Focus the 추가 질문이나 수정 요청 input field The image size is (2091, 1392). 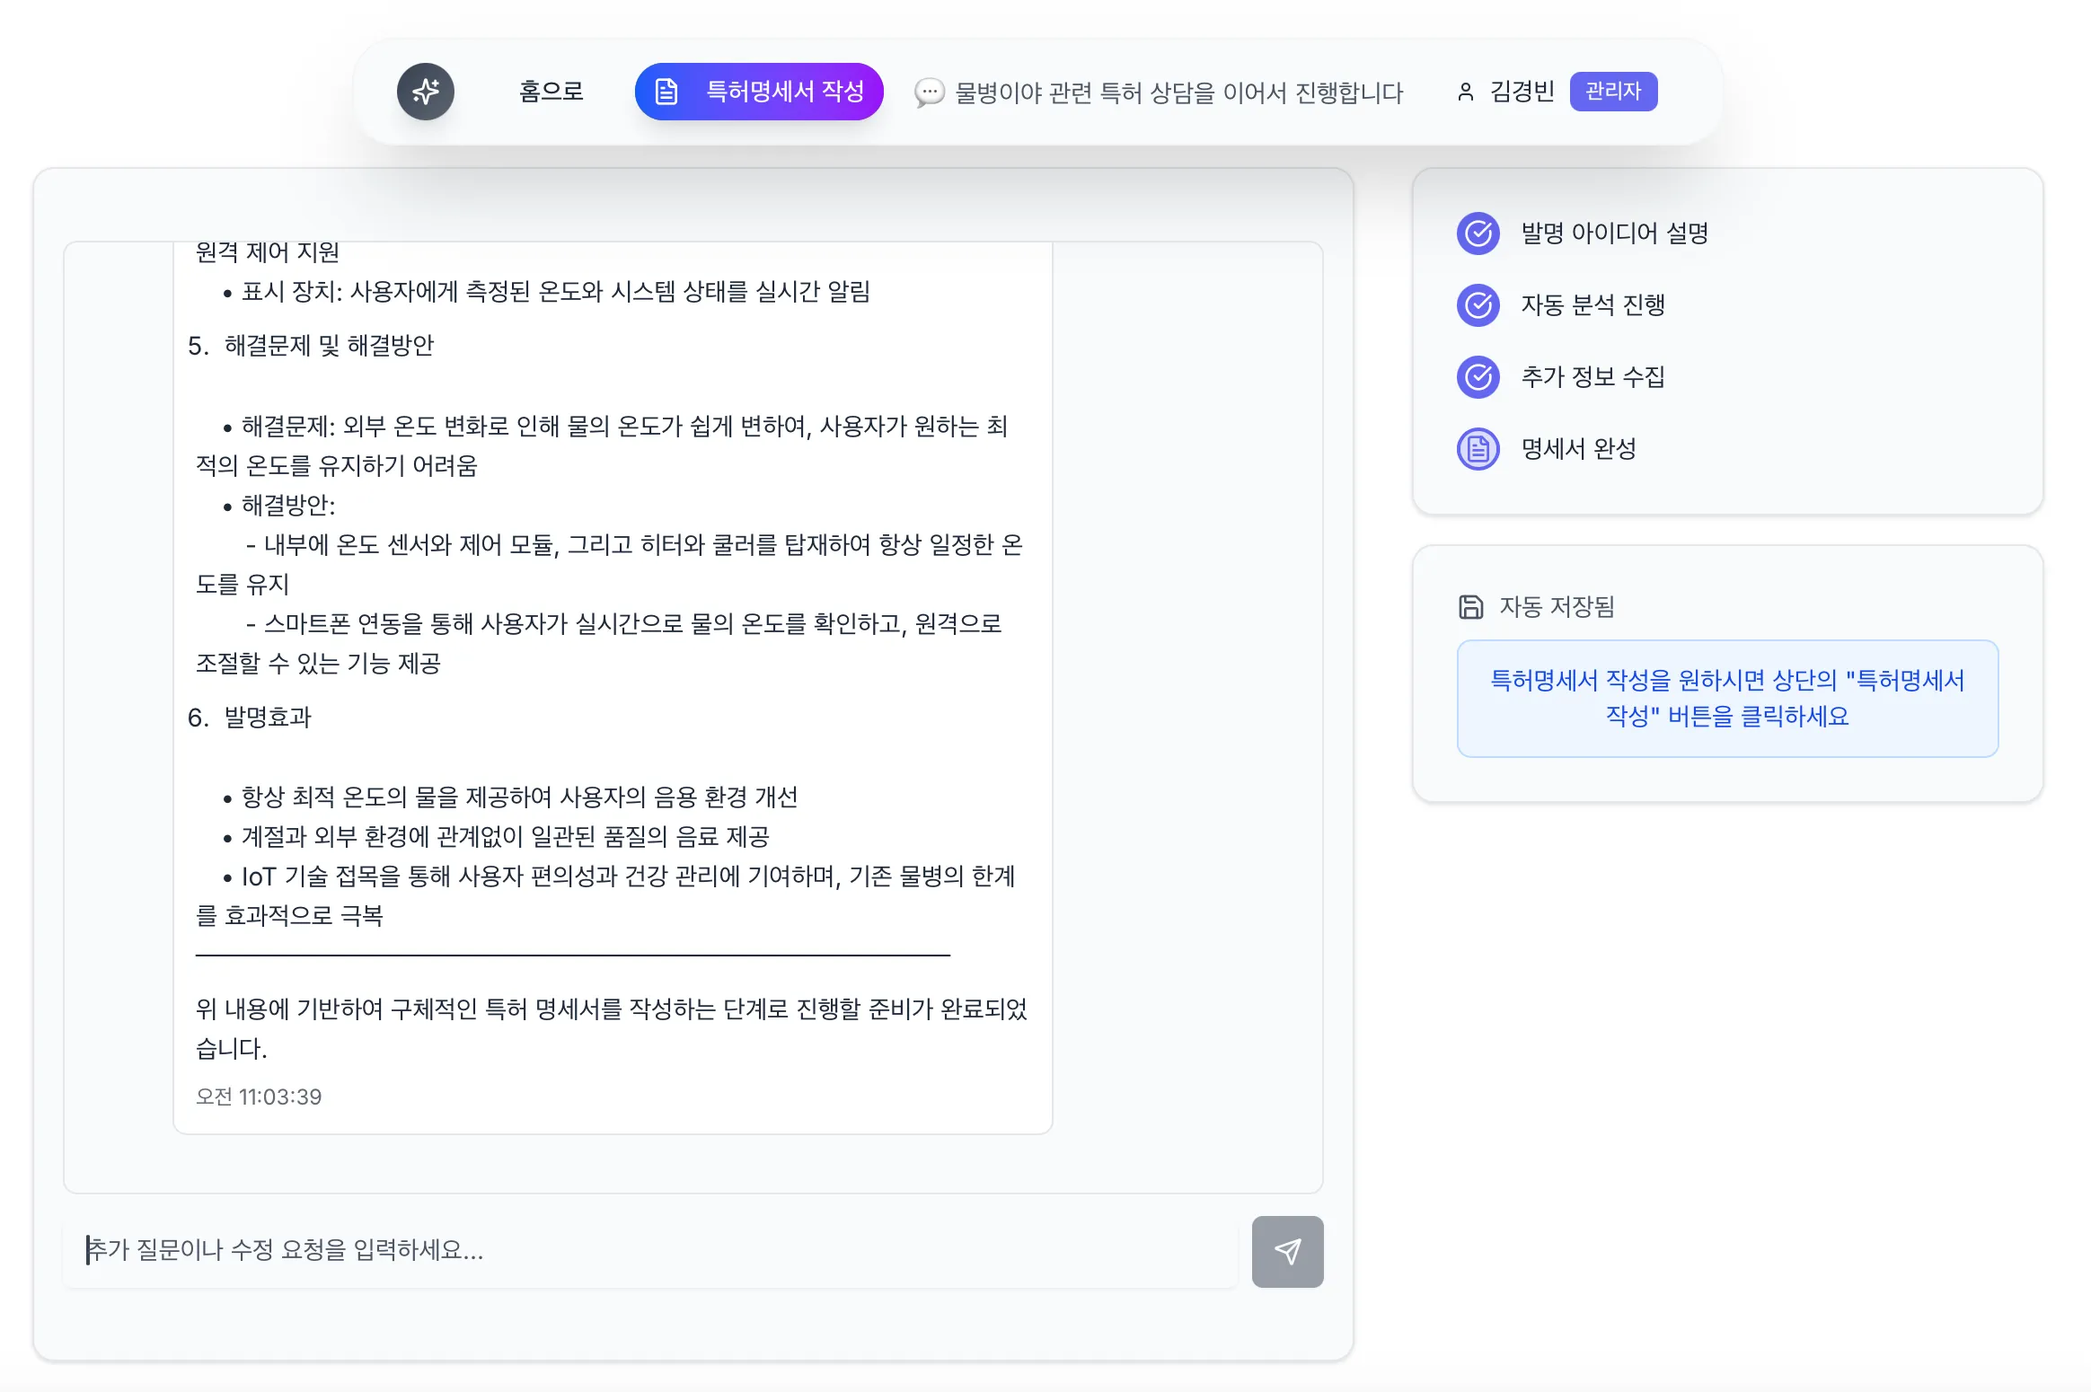click(x=651, y=1250)
